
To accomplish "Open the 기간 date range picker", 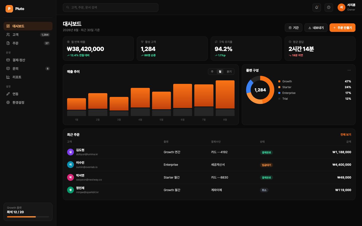I will tap(294, 28).
